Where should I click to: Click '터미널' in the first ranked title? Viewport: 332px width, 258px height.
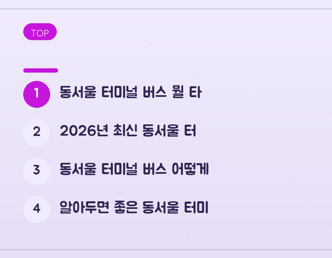120,92
